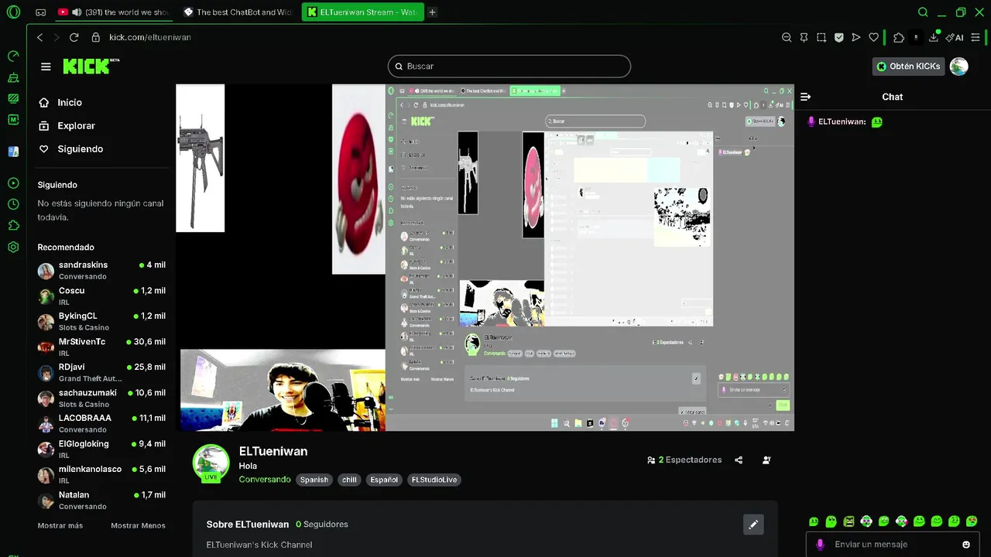The height and width of the screenshot is (557, 991).
Task: Insert the angry square green emote
Action: tap(849, 521)
